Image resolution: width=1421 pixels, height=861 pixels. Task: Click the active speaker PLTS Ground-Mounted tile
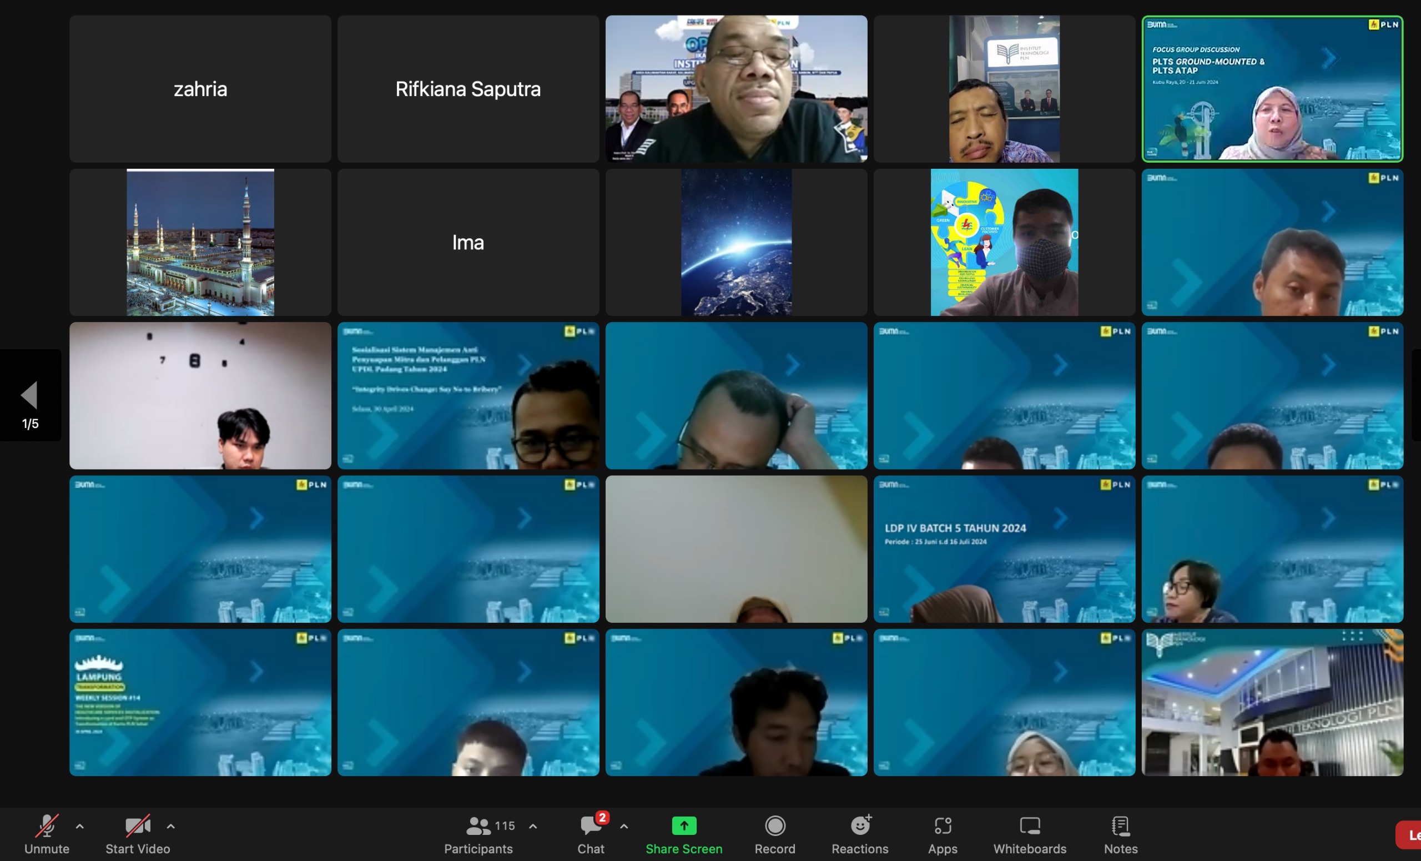[1272, 89]
